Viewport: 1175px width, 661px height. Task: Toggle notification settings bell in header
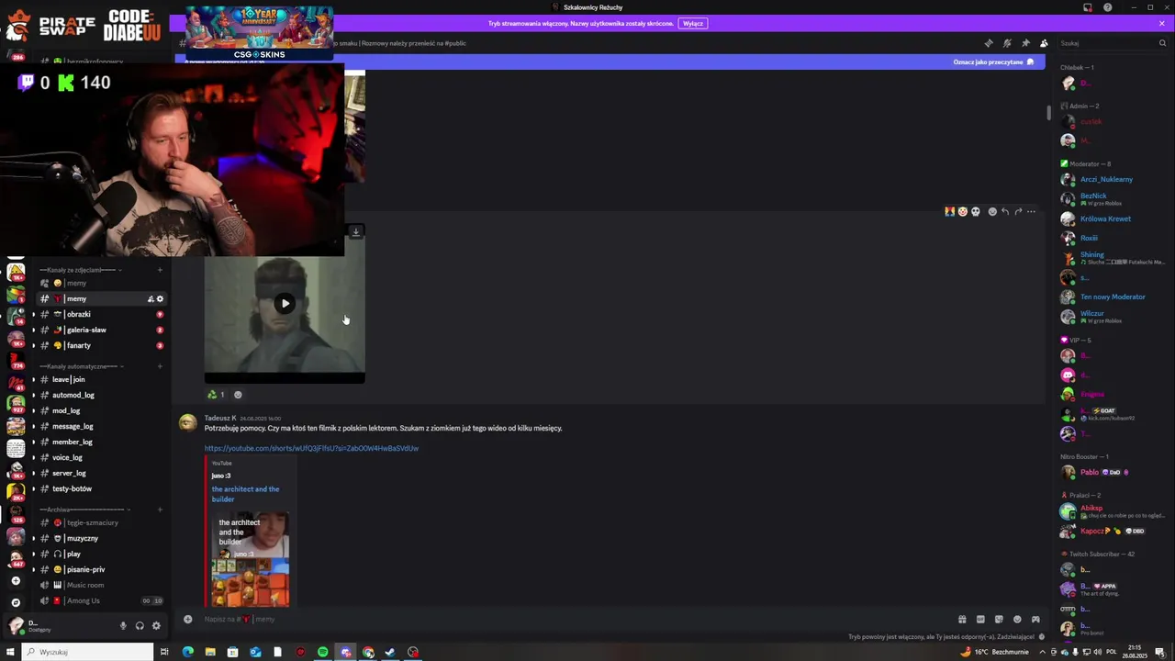point(1007,43)
